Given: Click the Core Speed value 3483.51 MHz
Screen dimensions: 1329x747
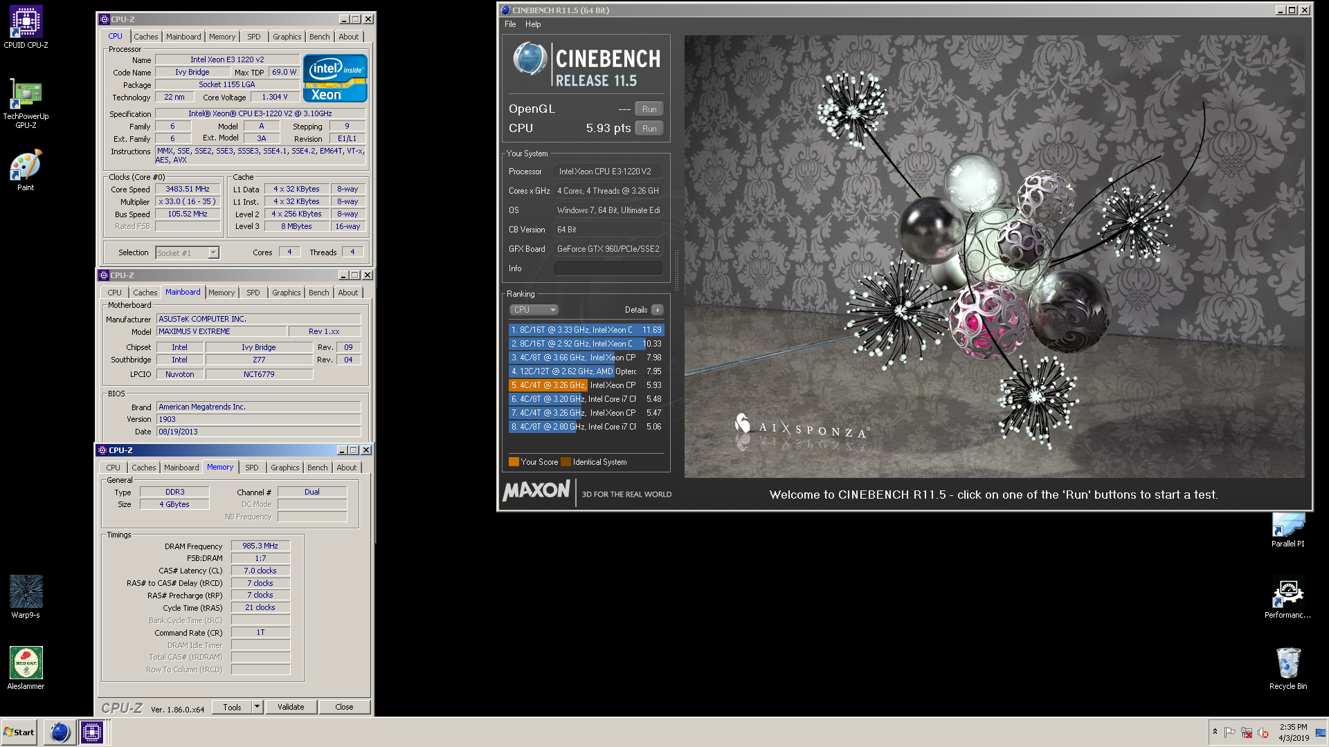Looking at the screenshot, I should (x=188, y=189).
